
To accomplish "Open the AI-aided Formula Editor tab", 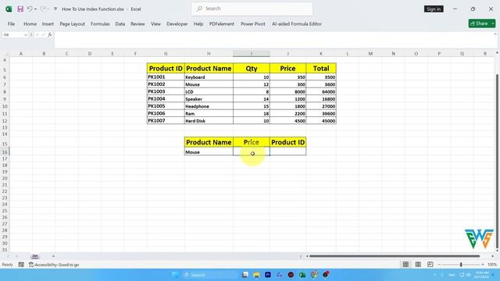I will click(x=297, y=24).
